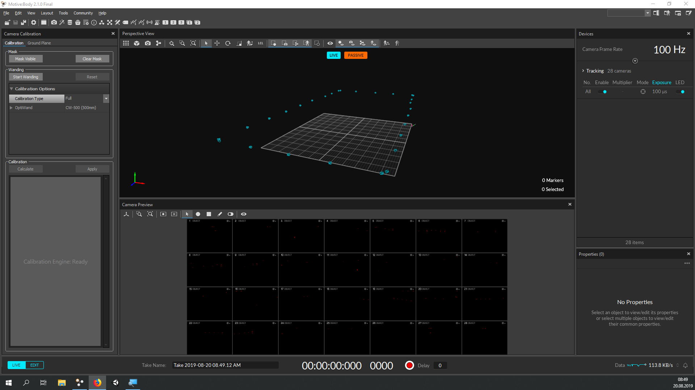The image size is (695, 390).
Task: Toggle the LED switch for all cameras
Action: [x=681, y=92]
